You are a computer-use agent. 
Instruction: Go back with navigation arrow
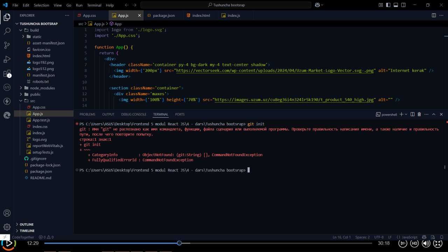[127, 5]
